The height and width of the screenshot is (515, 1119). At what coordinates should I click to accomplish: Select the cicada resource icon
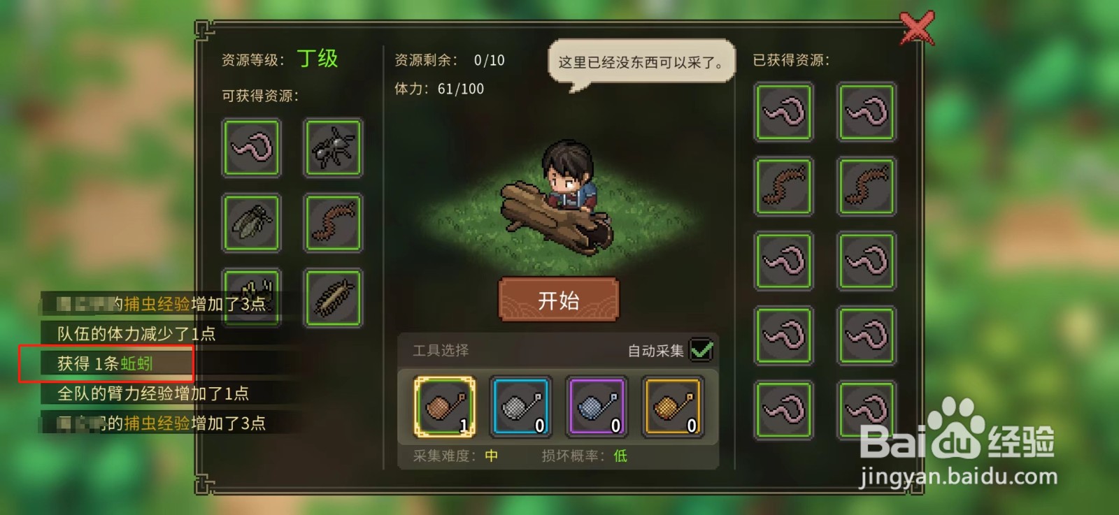pos(252,223)
